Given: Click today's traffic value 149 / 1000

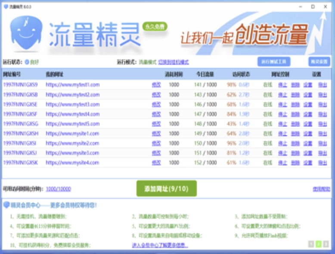Looking at the screenshot, I should click(205, 133).
